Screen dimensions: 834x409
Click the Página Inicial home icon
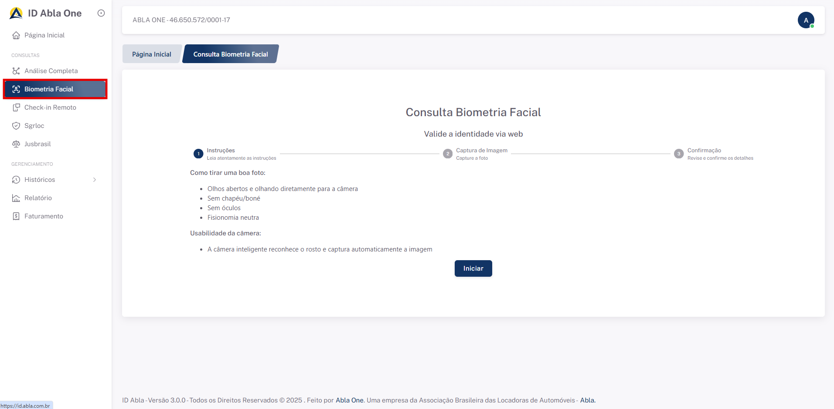[x=16, y=35]
